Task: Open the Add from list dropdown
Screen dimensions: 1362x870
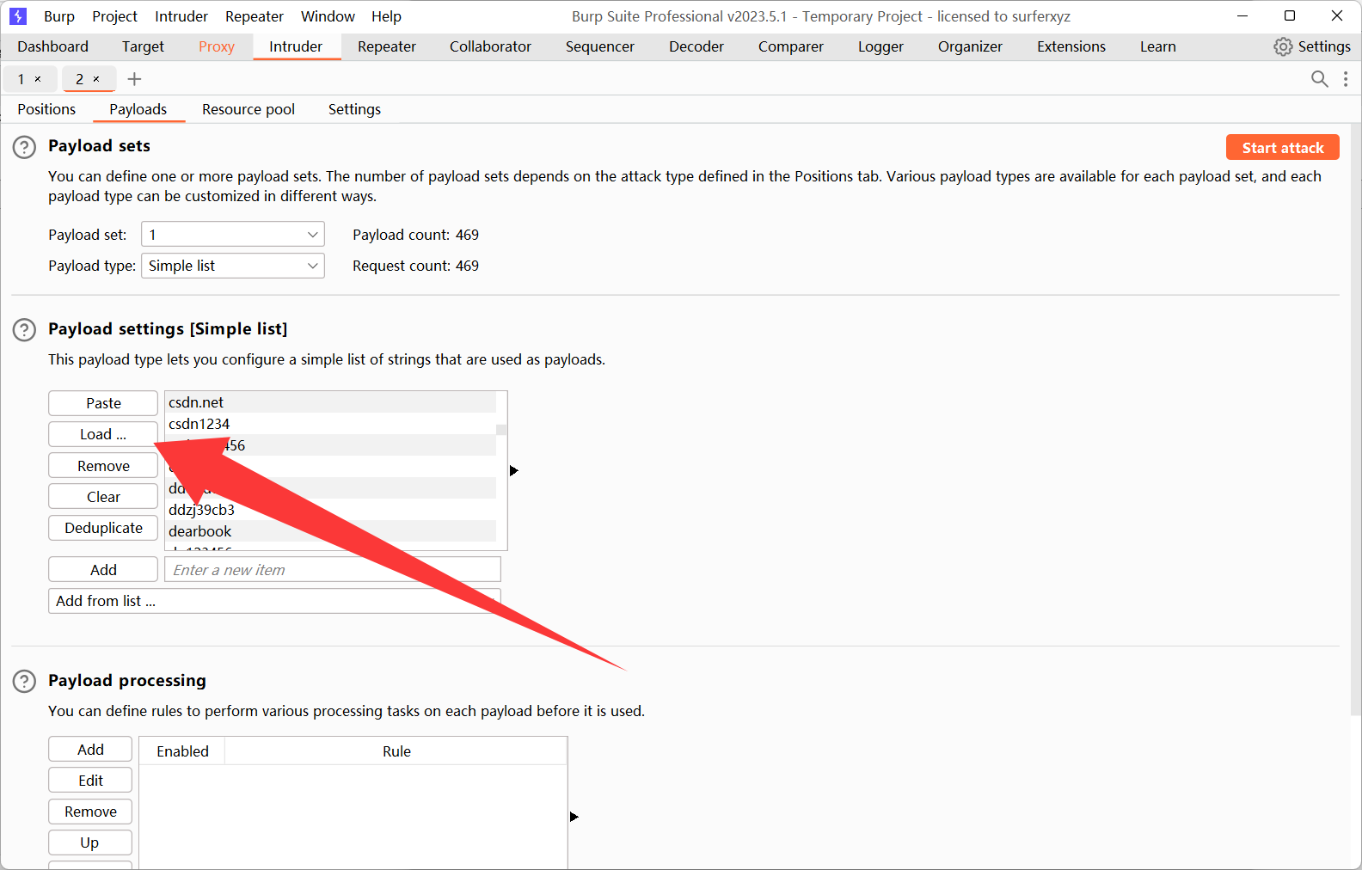Action: coord(274,601)
